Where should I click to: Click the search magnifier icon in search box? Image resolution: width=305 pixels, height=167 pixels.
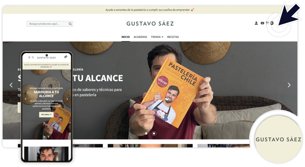pyautogui.click(x=70, y=24)
